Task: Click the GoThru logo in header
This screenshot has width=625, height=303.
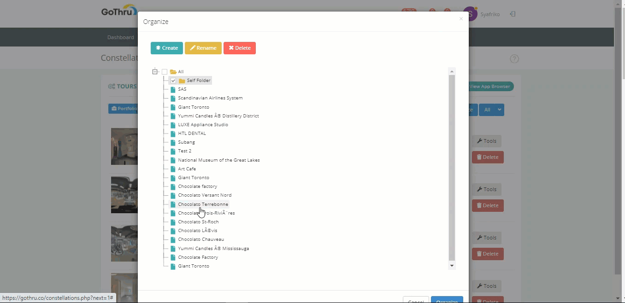Action: [x=119, y=11]
